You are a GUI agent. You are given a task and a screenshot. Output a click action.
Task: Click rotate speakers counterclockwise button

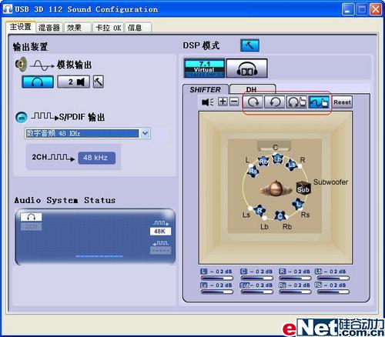[x=275, y=102]
